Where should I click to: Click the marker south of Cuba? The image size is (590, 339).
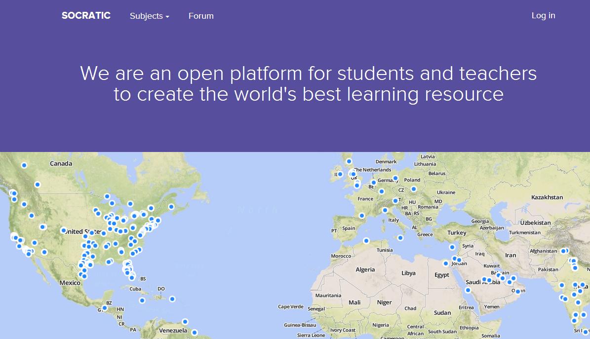[x=142, y=301]
